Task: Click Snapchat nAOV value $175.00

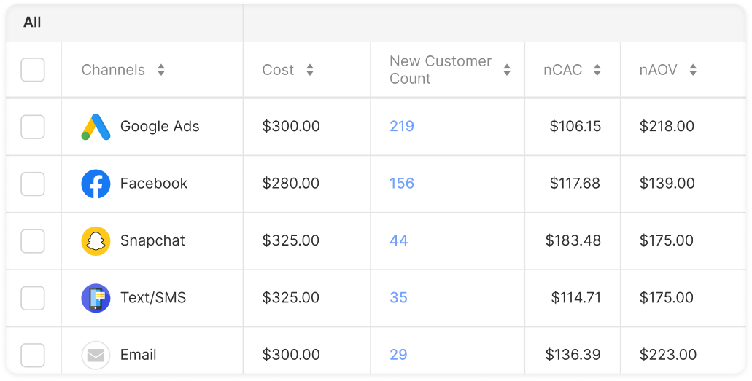Action: [x=667, y=240]
